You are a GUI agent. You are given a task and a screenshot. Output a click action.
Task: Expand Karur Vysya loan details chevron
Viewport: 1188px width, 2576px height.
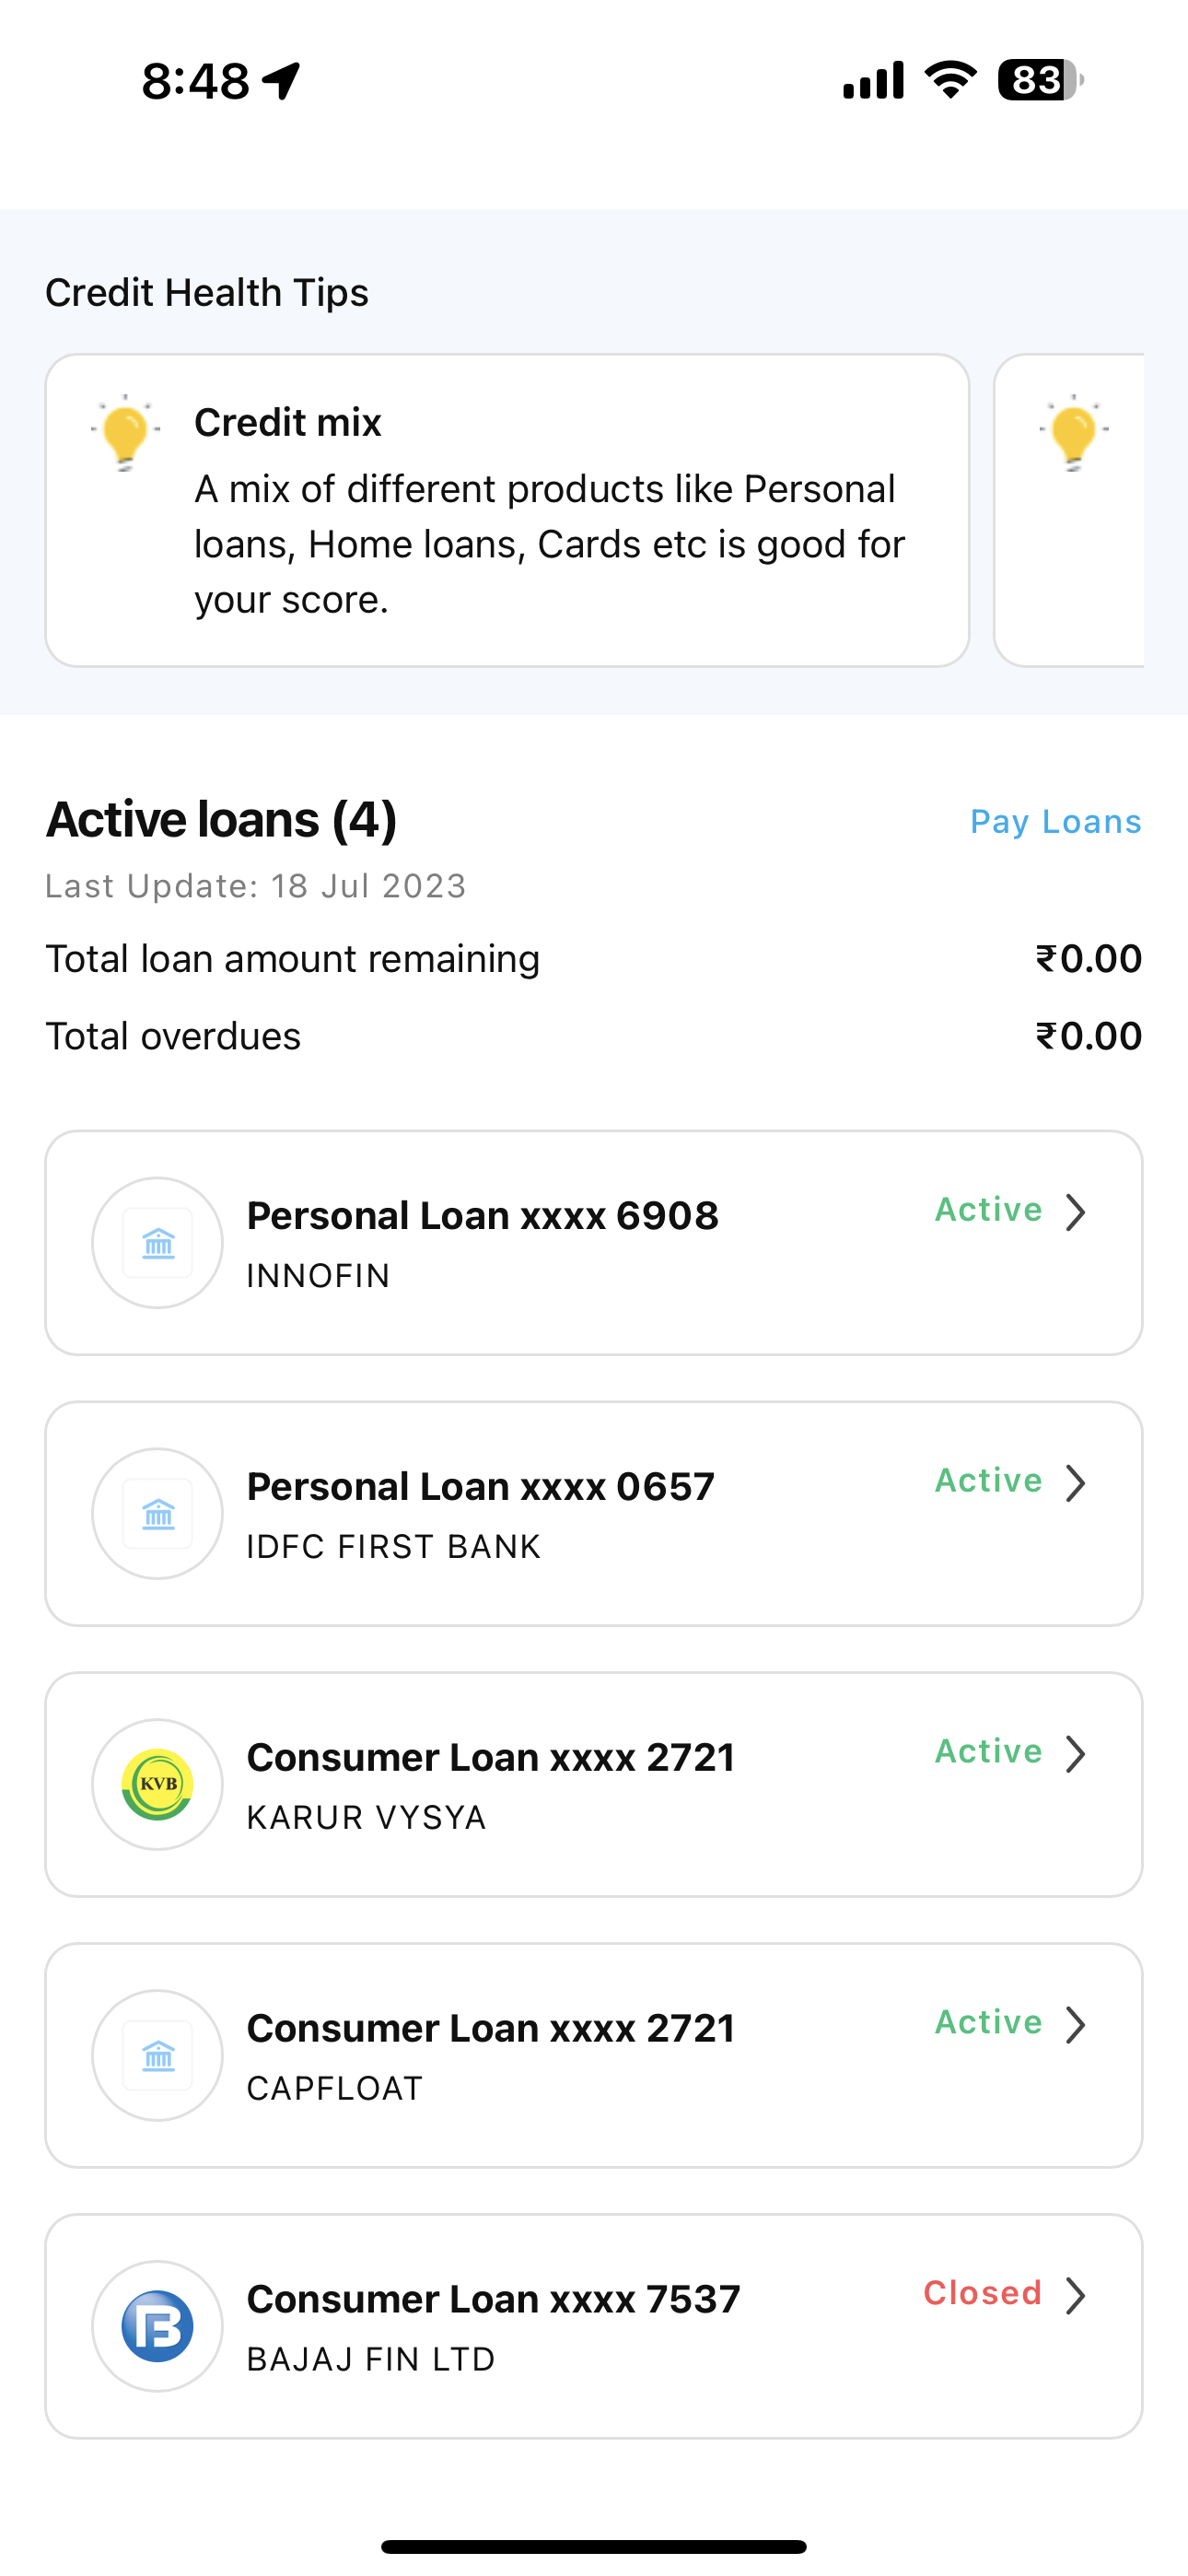(x=1076, y=1754)
